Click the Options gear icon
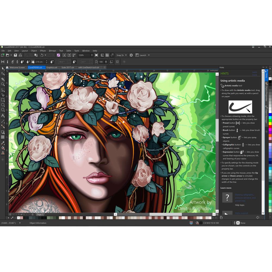 pyautogui.click(x=131, y=55)
